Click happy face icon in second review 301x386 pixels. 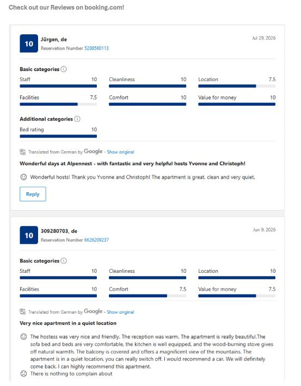tap(23, 336)
